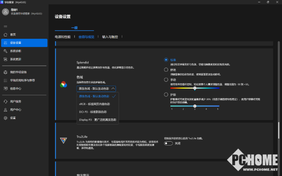The image size is (282, 176).
Task: Click the gear icon for 设置
Action: tap(5, 118)
